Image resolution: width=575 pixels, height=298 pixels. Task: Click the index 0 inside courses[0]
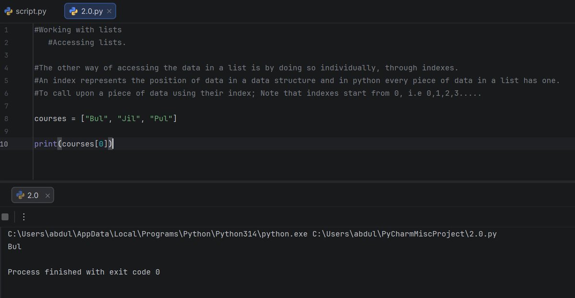pyautogui.click(x=101, y=144)
